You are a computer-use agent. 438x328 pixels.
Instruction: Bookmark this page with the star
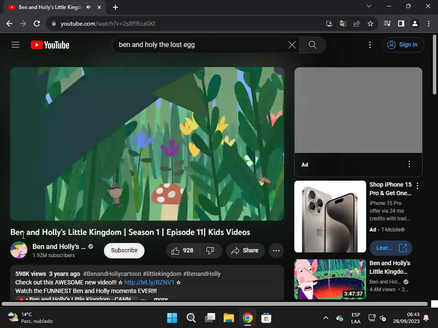pyautogui.click(x=370, y=24)
